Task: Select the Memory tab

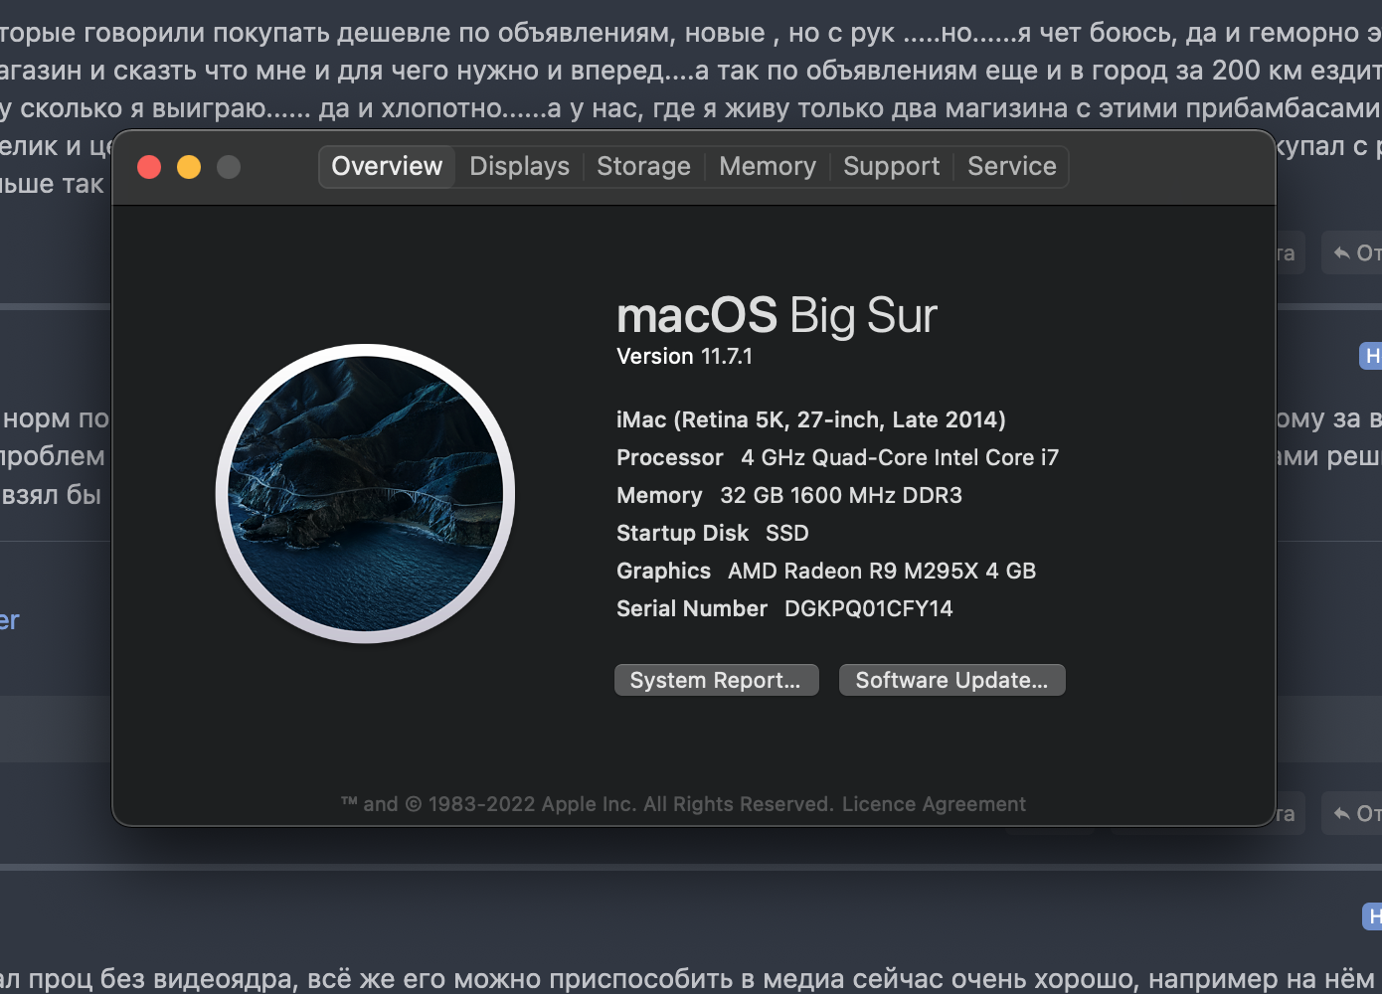Action: [767, 166]
